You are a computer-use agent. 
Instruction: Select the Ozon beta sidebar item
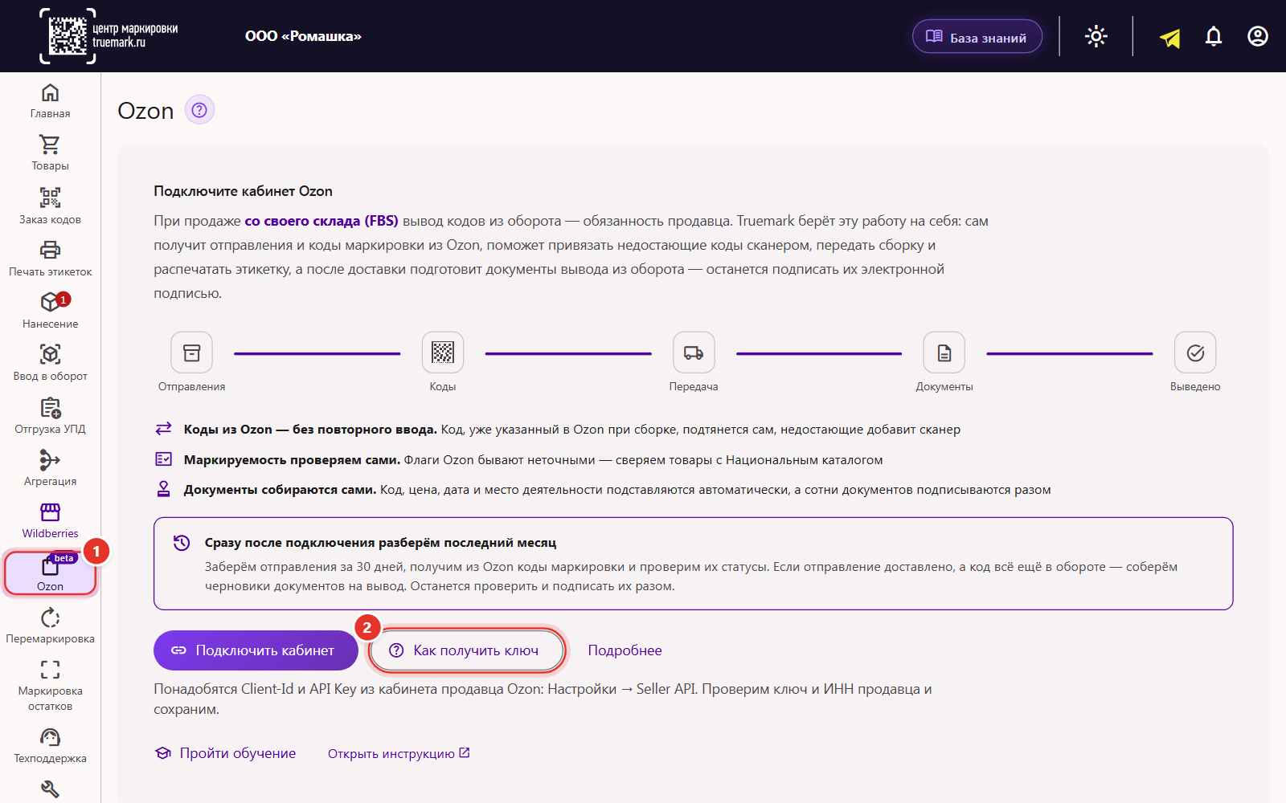click(50, 573)
